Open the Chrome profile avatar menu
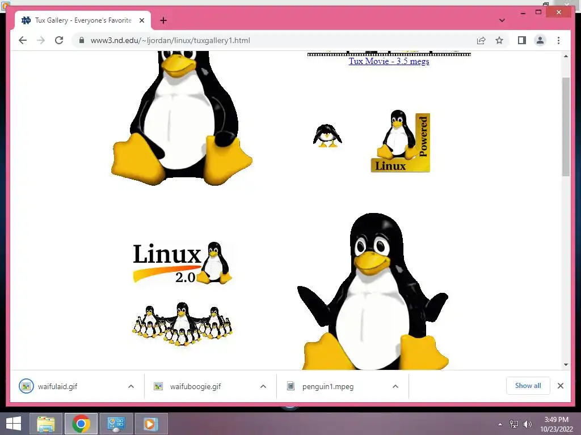This screenshot has width=581, height=435. [540, 40]
